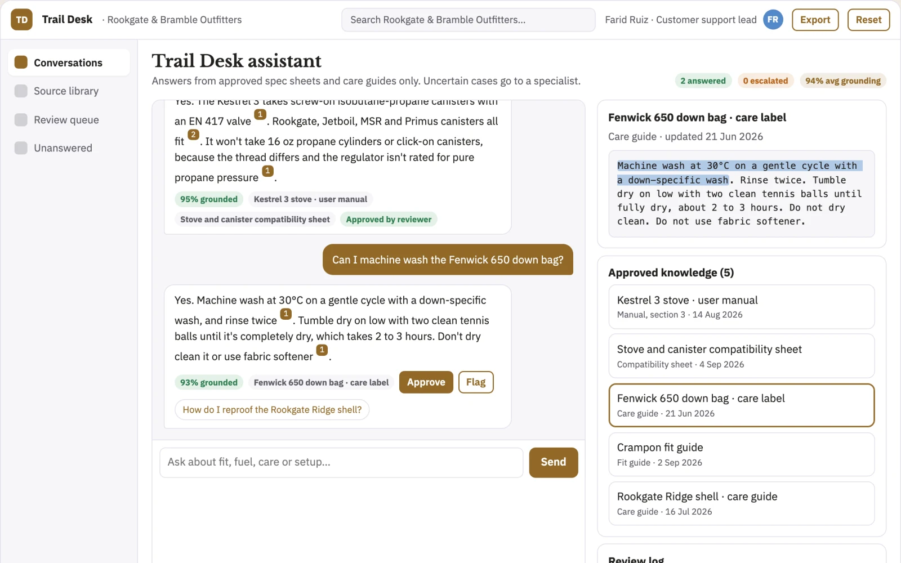This screenshot has height=563, width=901.
Task: Click citation badge 1 after fabric softener
Action: point(322,350)
